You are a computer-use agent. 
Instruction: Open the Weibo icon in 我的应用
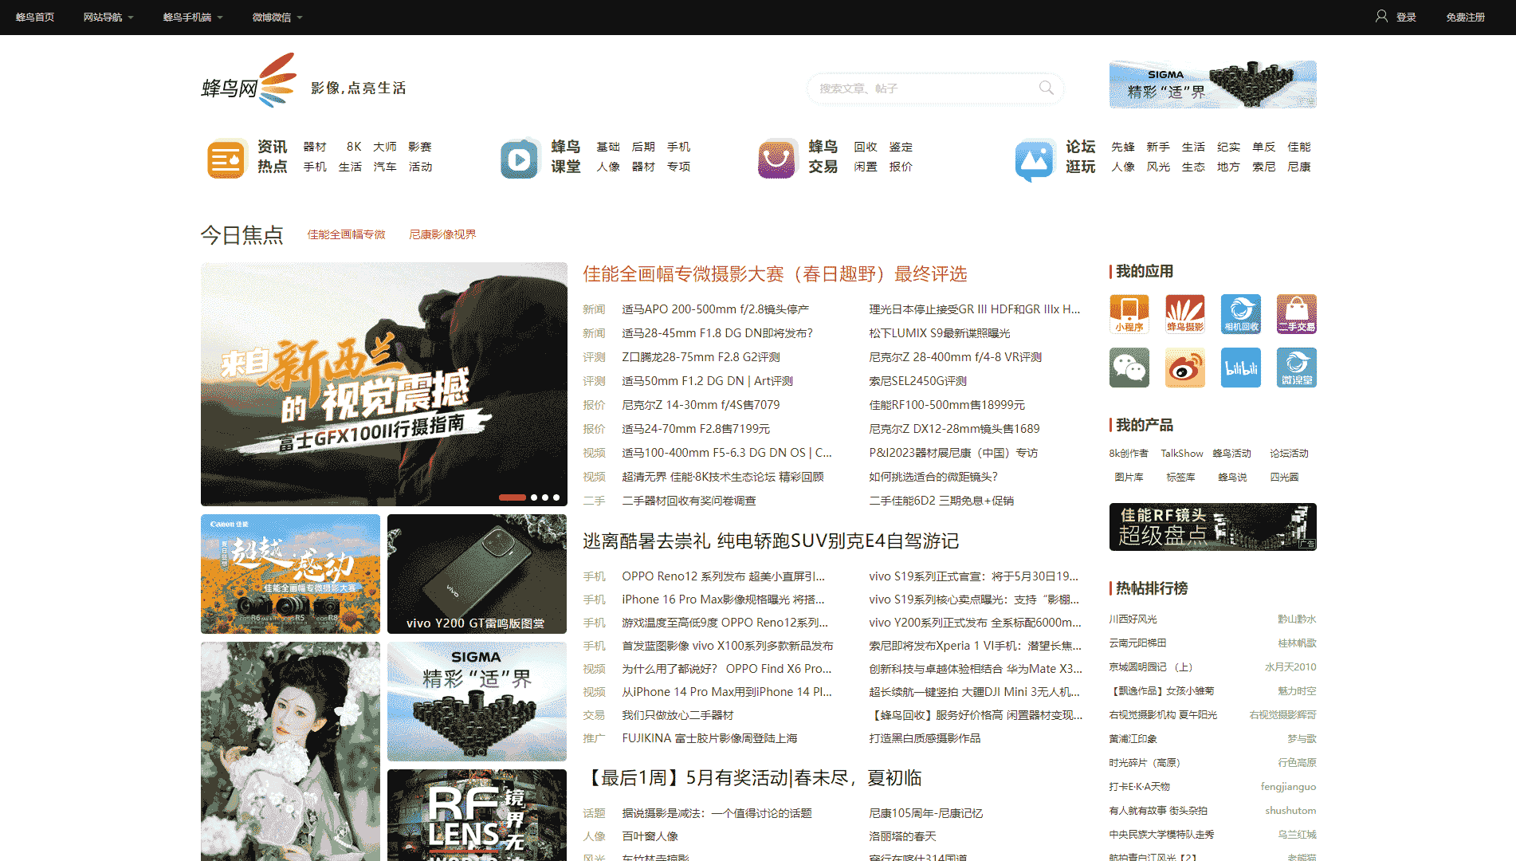[x=1184, y=368]
